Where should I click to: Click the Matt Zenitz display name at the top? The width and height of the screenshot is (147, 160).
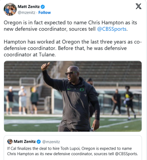pyautogui.click(x=29, y=6)
